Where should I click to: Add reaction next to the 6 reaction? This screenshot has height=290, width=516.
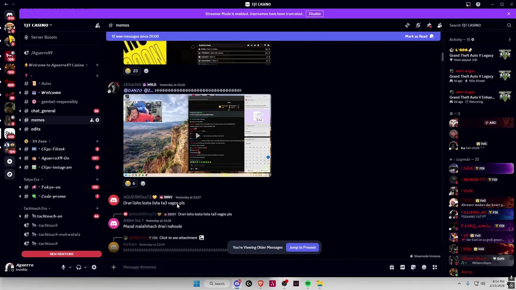[x=143, y=183]
